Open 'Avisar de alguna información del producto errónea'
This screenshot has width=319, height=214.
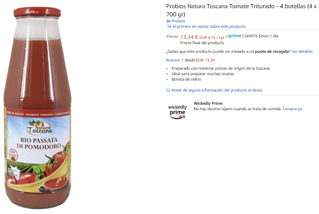[217, 90]
